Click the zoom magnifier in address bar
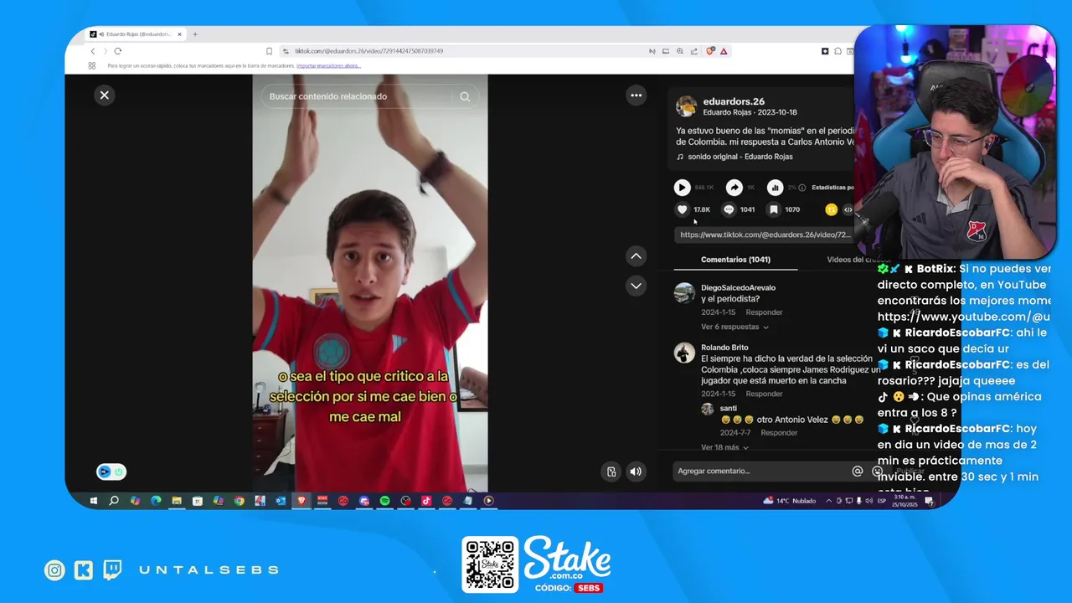 pos(680,51)
